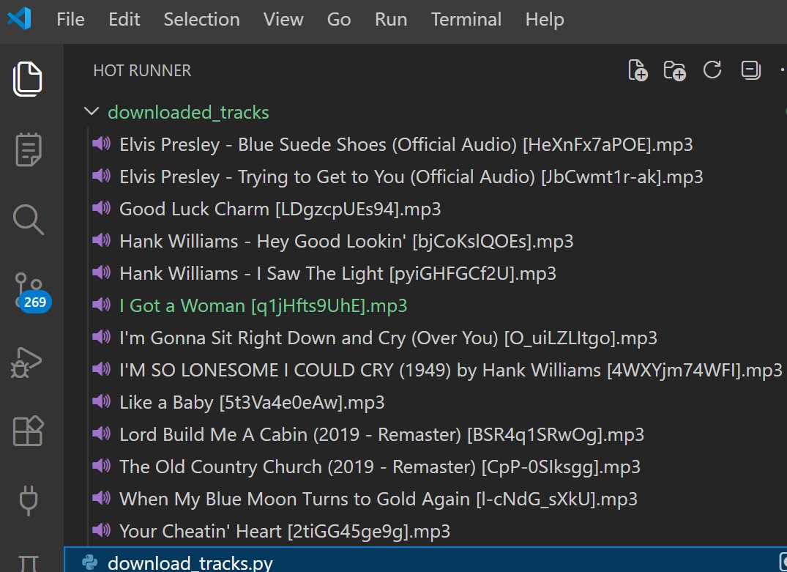Click the VS Code logo icon

pyautogui.click(x=20, y=19)
